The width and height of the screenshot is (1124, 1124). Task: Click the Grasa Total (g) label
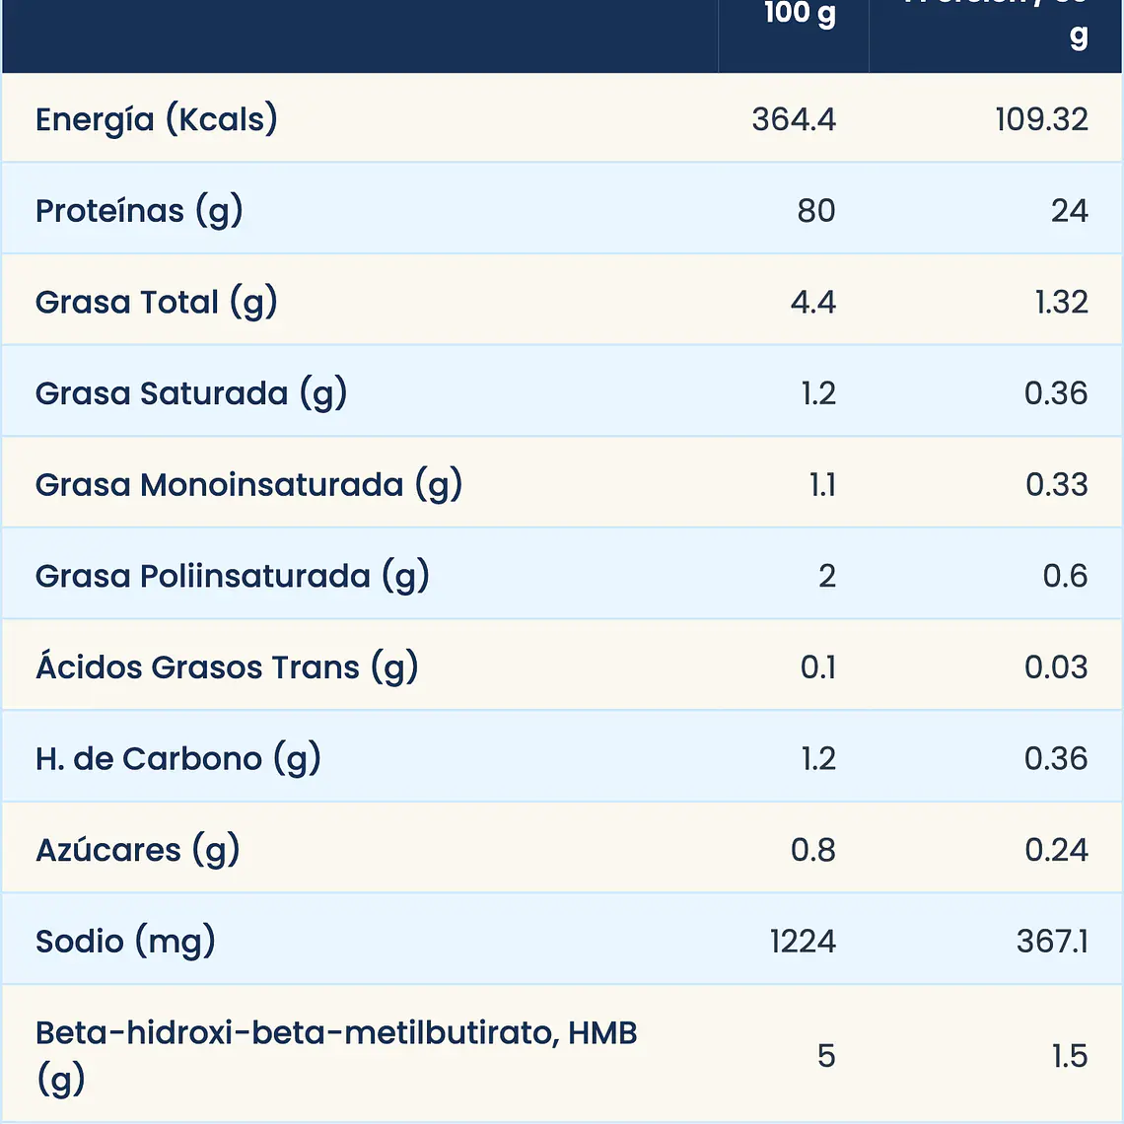(156, 302)
